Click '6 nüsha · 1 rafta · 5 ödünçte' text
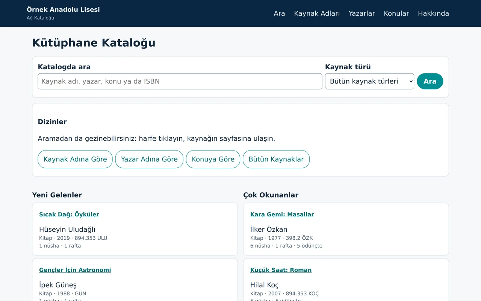This screenshot has height=301, width=481. pos(286,246)
